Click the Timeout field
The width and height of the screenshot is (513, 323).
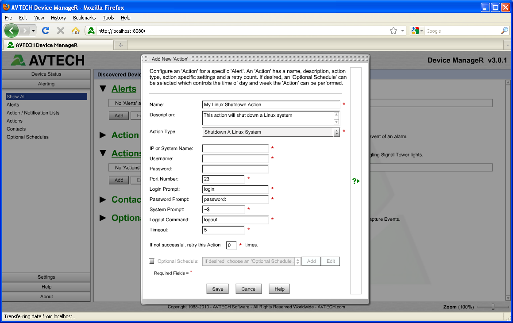(x=224, y=230)
